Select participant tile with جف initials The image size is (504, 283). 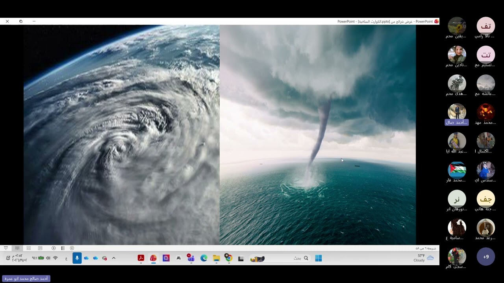pos(486,200)
